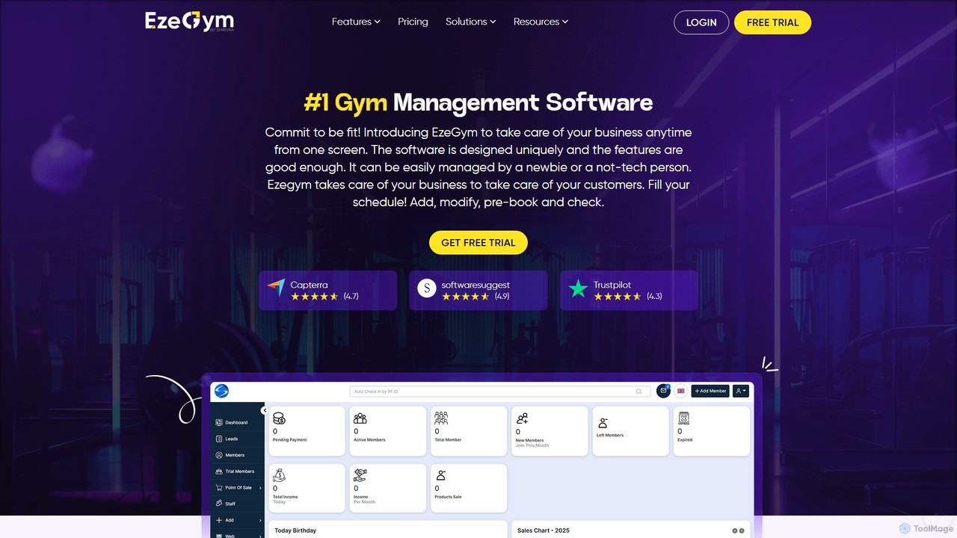Viewport: 957px width, 538px height.
Task: Click the Sales Chart next arrow icon
Action: (742, 531)
